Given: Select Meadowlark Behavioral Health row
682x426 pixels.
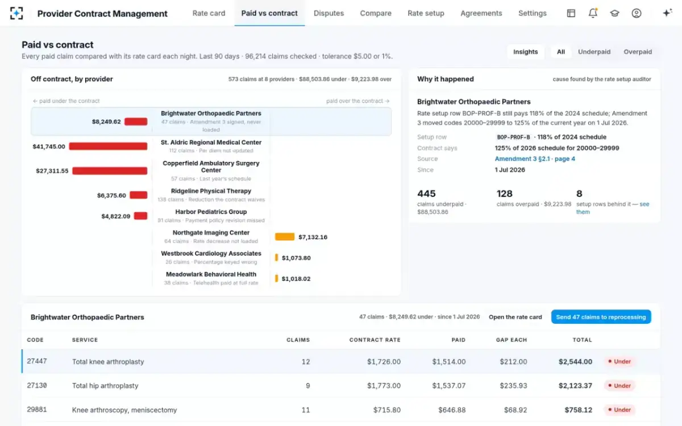Looking at the screenshot, I should (211, 278).
